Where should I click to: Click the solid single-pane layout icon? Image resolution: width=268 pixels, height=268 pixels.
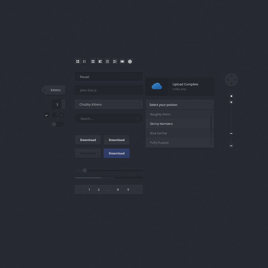tap(107, 61)
